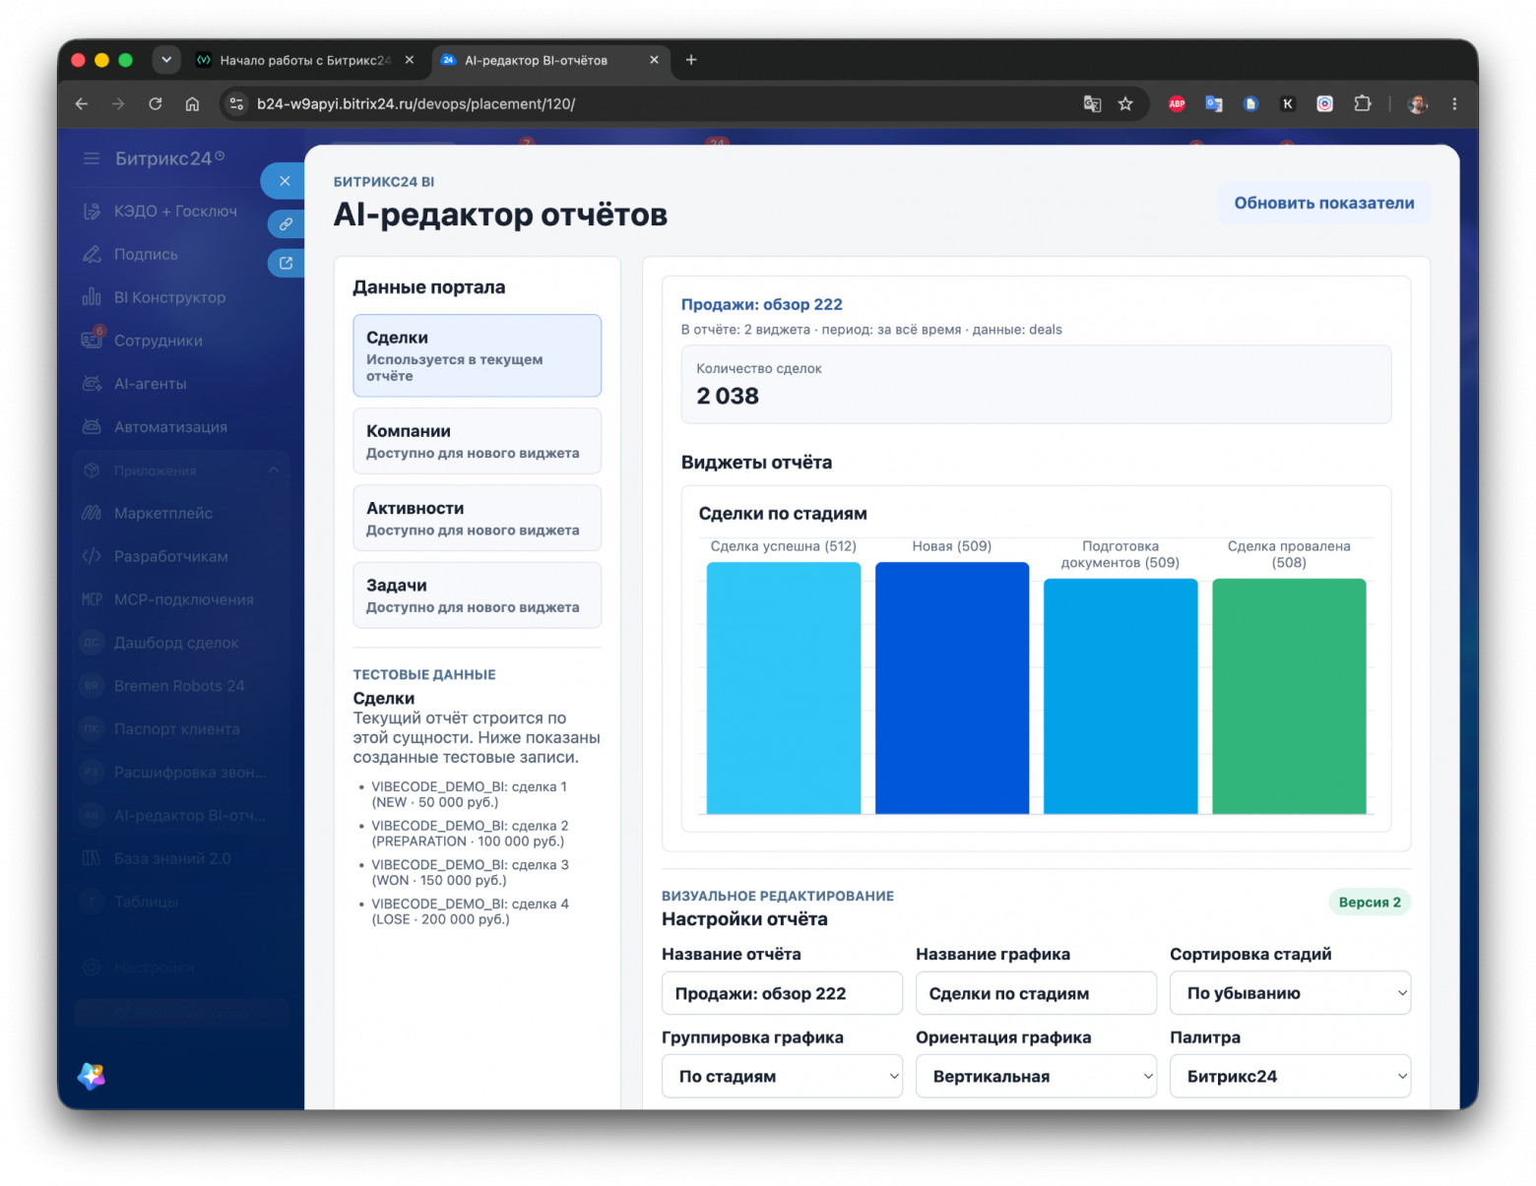Open the Сотрудники section
The width and height of the screenshot is (1536, 1186).
(158, 341)
